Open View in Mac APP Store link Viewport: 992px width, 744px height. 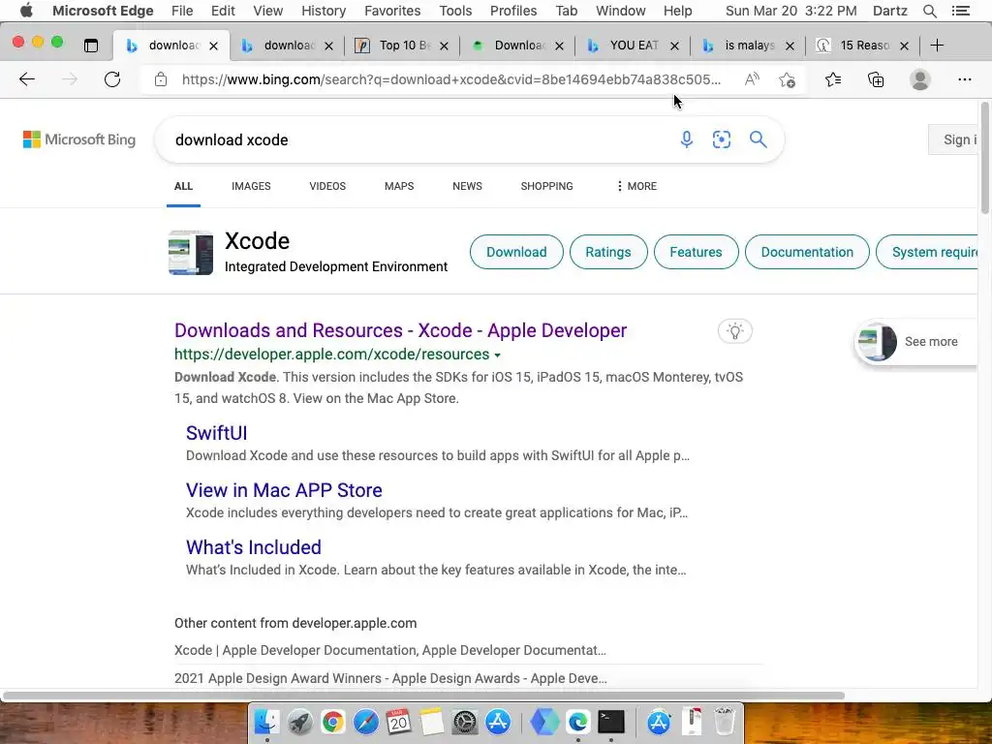pyautogui.click(x=284, y=490)
